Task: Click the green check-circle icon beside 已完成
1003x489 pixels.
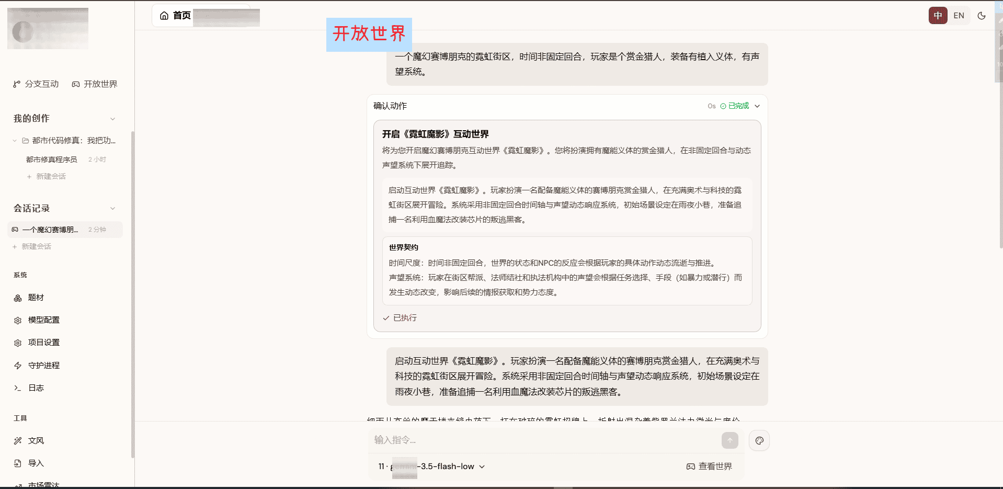Action: click(x=723, y=106)
